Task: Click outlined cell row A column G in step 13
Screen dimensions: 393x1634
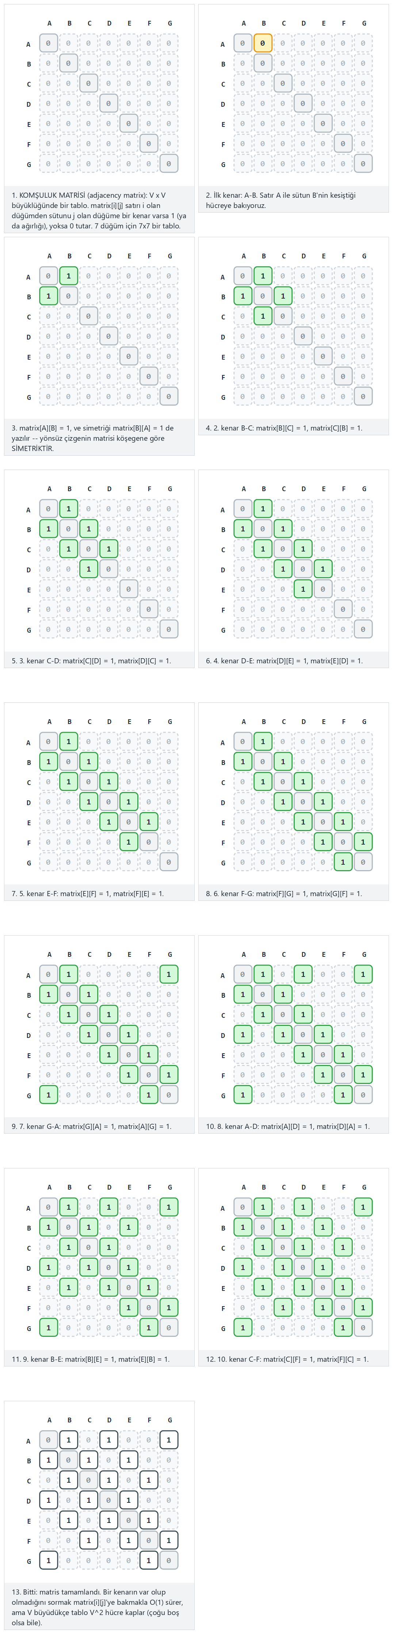Action: 169,1440
